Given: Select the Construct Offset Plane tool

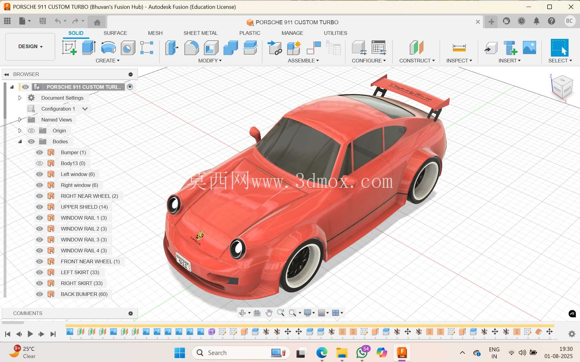Looking at the screenshot, I should click(x=416, y=48).
